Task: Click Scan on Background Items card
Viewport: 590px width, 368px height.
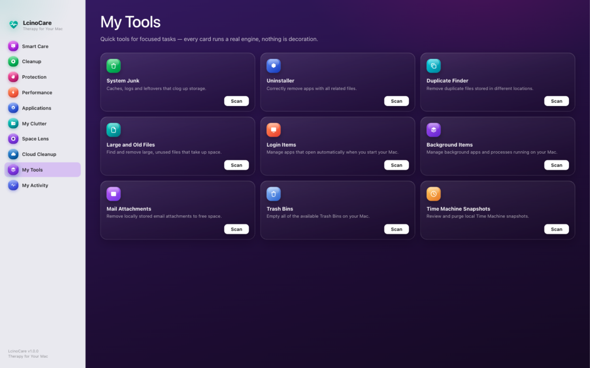Action: [x=556, y=165]
